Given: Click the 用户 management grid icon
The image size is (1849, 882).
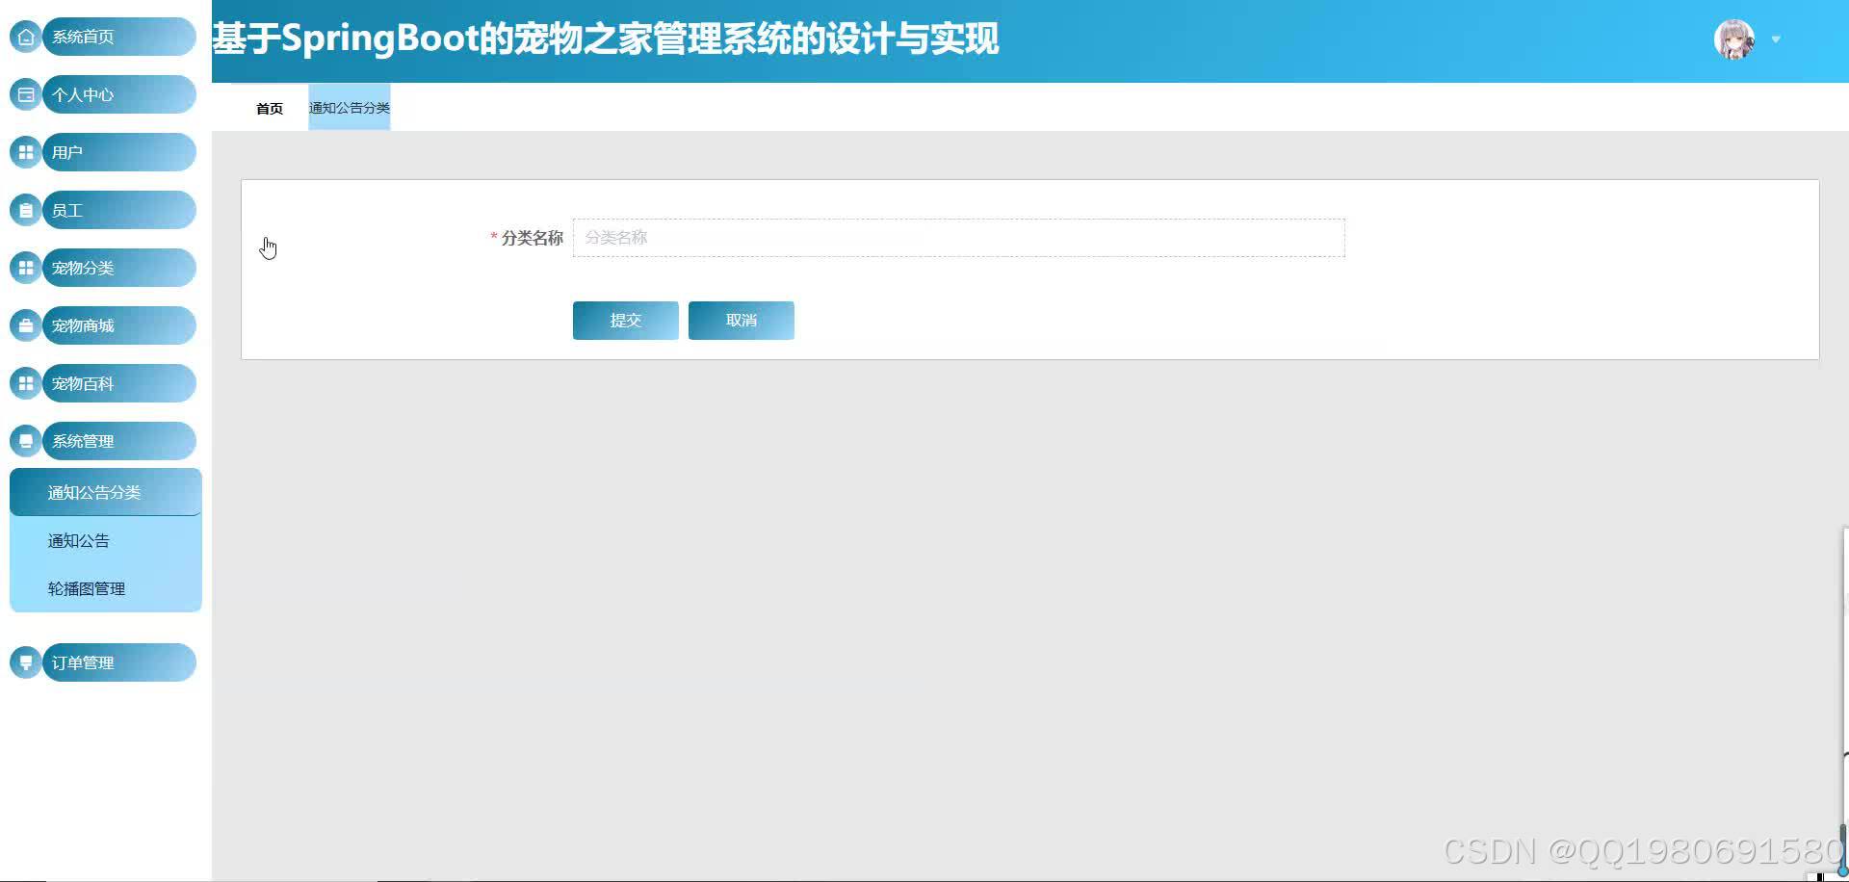Looking at the screenshot, I should 25,152.
